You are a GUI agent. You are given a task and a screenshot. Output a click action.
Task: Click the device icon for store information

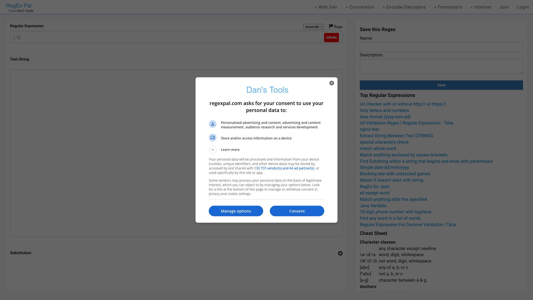(213, 138)
